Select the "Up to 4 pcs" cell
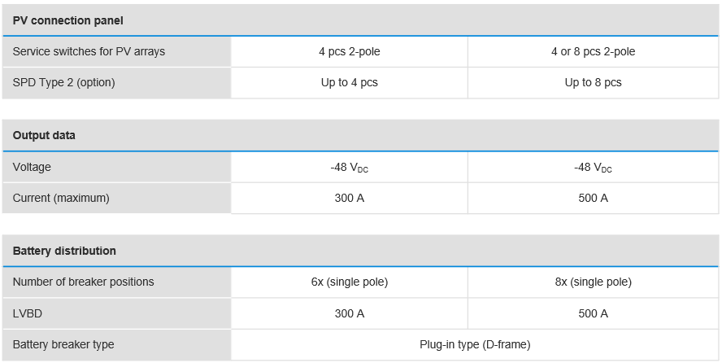Viewport: 722px width, 363px height. click(x=350, y=83)
